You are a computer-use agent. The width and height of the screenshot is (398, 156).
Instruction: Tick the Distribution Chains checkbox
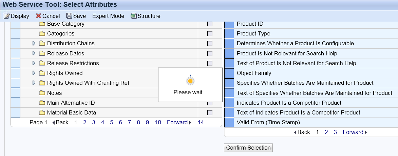[210, 44]
